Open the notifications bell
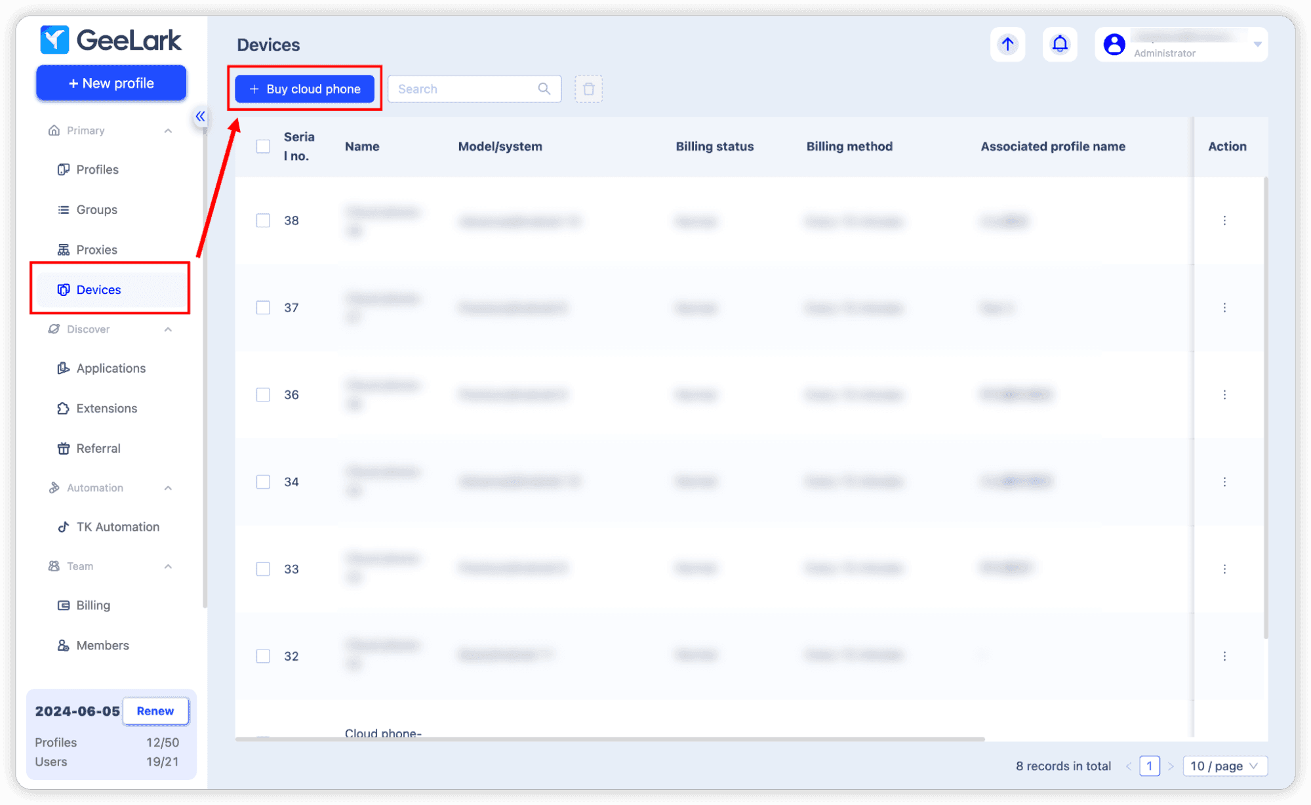Viewport: 1311px width, 805px height. tap(1060, 45)
